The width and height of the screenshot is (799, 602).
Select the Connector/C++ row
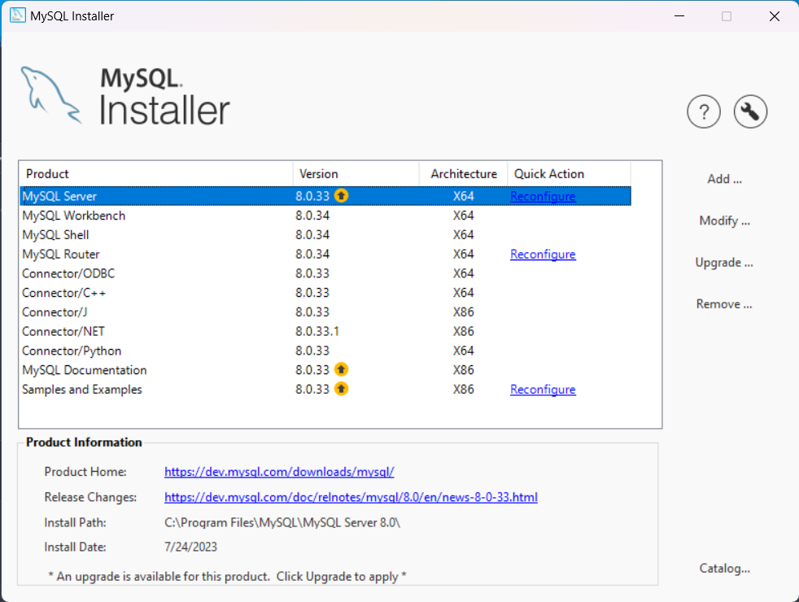325,293
